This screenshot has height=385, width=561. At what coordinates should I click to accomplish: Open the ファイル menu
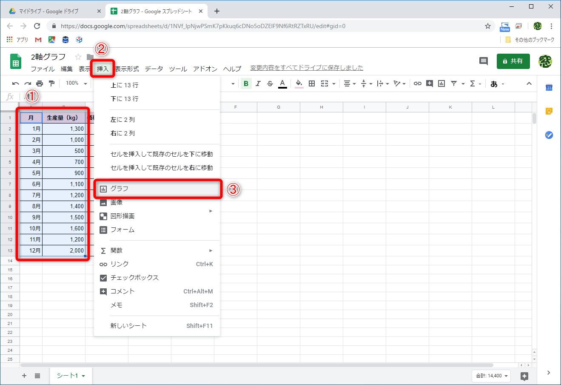(x=43, y=69)
